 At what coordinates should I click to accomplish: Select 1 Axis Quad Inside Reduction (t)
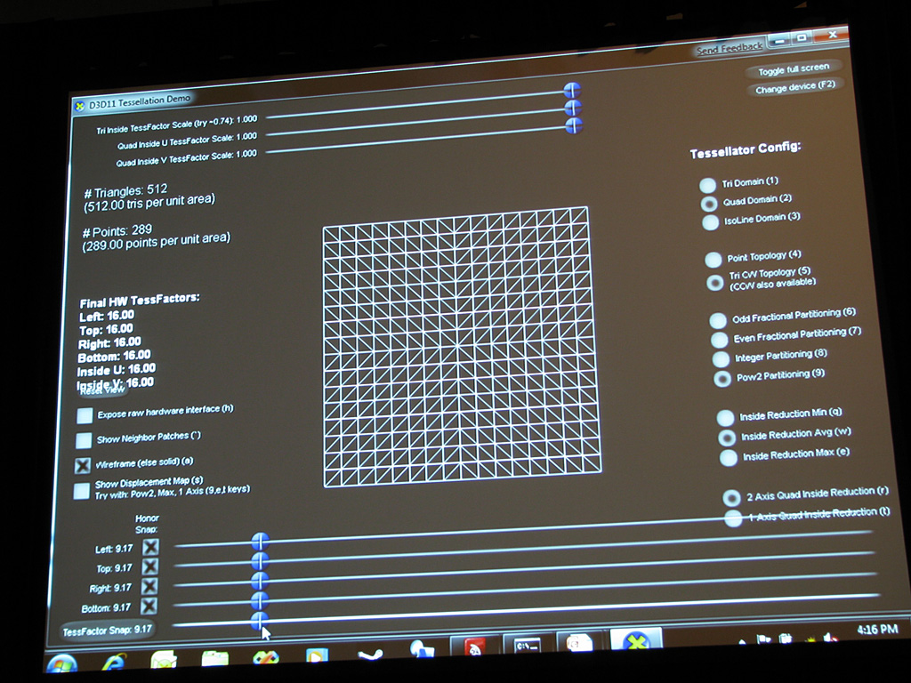pyautogui.click(x=733, y=518)
